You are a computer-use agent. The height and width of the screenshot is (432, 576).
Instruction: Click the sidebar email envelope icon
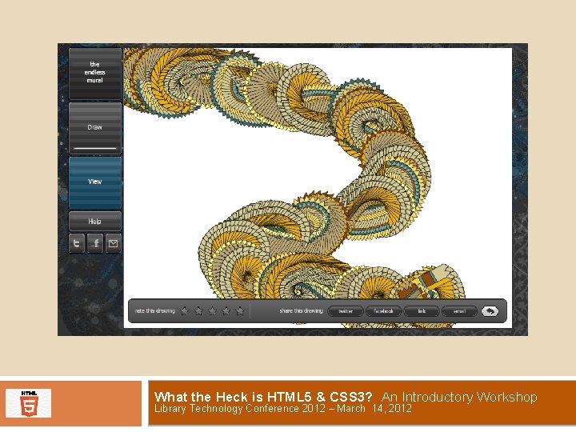[x=113, y=243]
